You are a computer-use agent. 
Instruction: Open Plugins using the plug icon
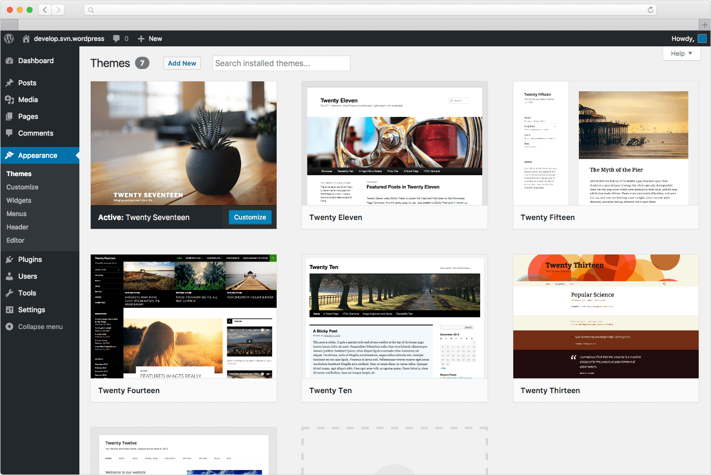coord(10,259)
